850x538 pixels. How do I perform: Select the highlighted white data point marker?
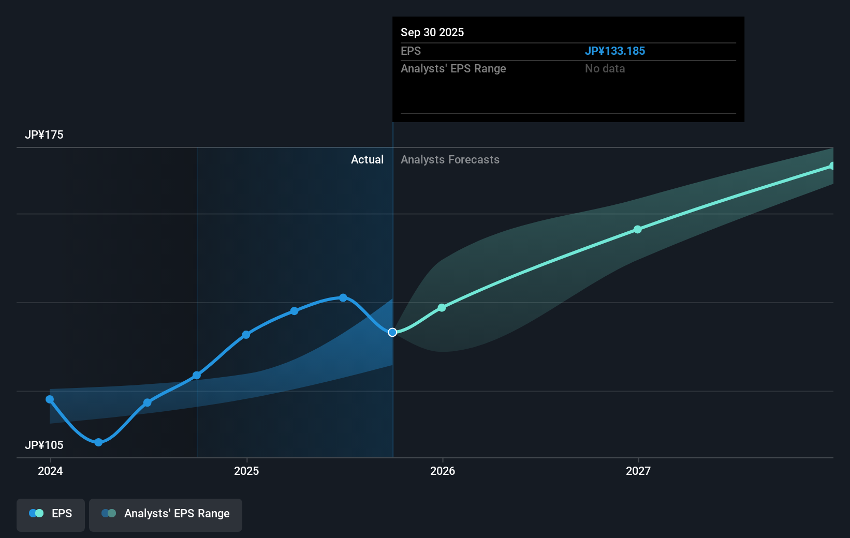click(x=392, y=332)
